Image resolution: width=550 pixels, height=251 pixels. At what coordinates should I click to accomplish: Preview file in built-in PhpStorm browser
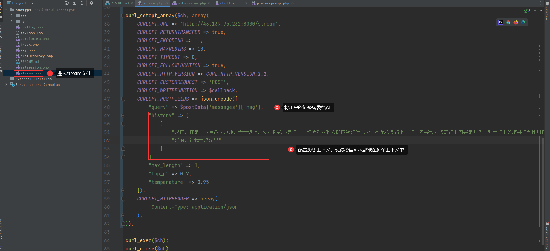(501, 22)
